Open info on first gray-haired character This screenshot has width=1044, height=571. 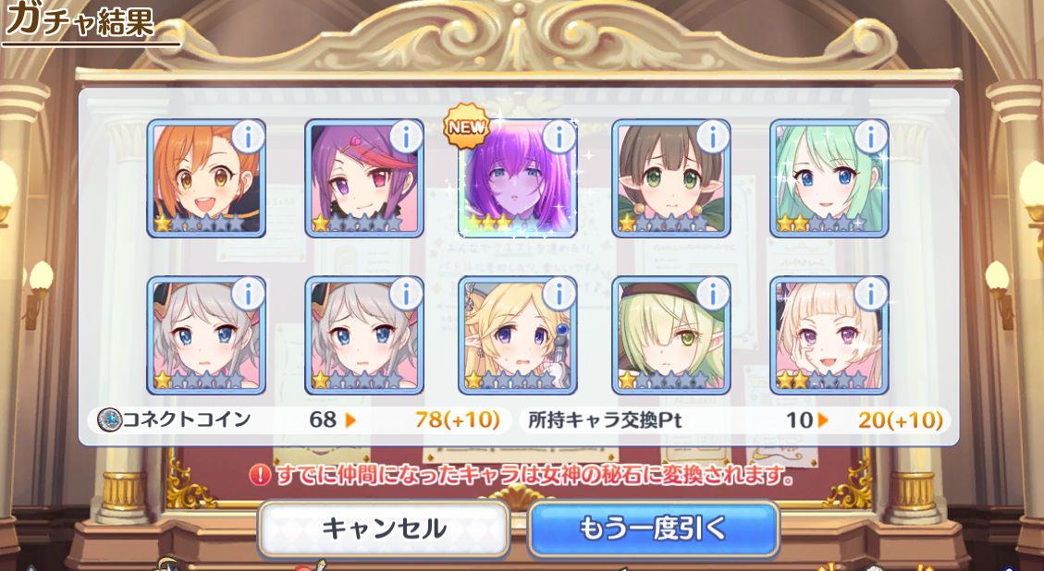pyautogui.click(x=249, y=294)
